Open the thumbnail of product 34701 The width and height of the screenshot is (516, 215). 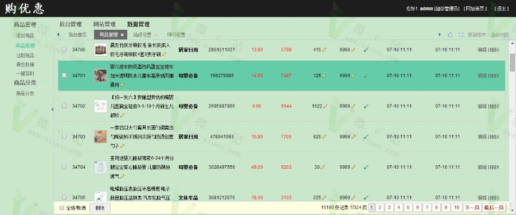tap(100, 75)
